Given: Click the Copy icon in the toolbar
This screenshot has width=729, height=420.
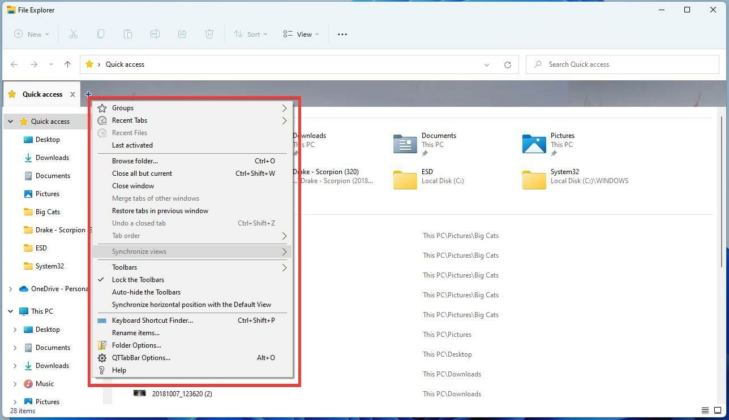Looking at the screenshot, I should point(101,34).
